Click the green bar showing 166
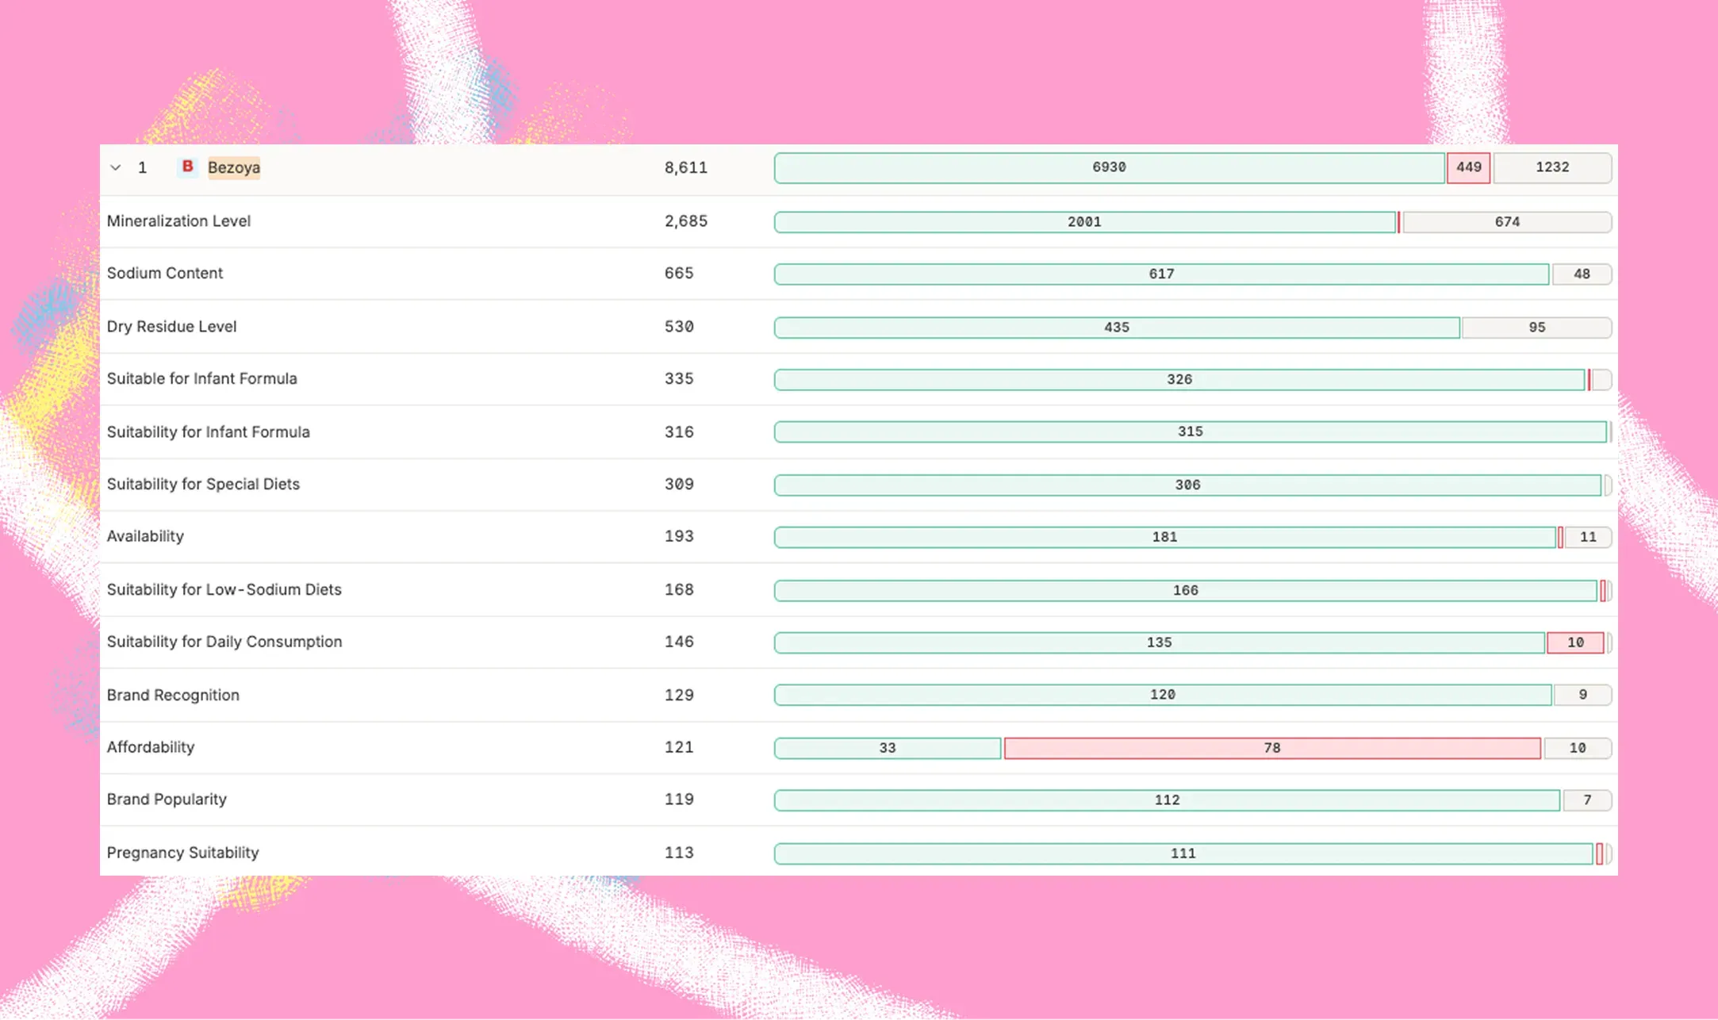This screenshot has height=1020, width=1718. tap(1186, 591)
